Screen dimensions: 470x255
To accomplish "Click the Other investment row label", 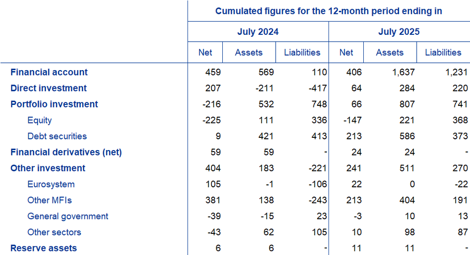I will tap(48, 168).
